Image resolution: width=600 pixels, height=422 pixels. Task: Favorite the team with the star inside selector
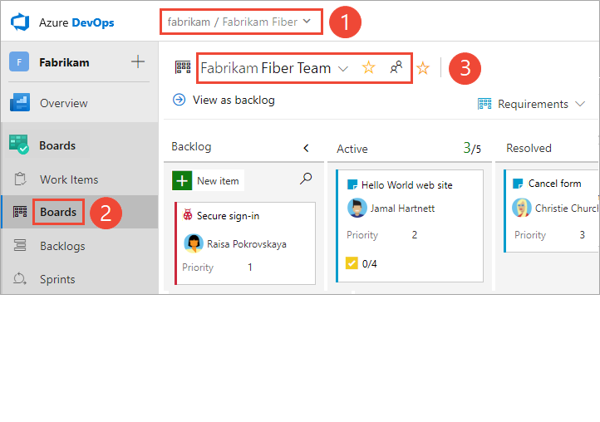click(x=368, y=68)
